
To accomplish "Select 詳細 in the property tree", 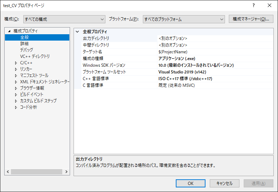I will [24, 43].
